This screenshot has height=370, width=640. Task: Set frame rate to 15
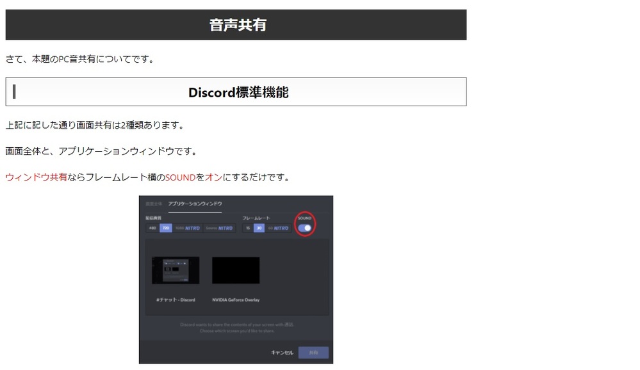248,228
